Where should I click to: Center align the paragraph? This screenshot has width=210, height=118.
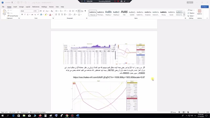coord(59,14)
